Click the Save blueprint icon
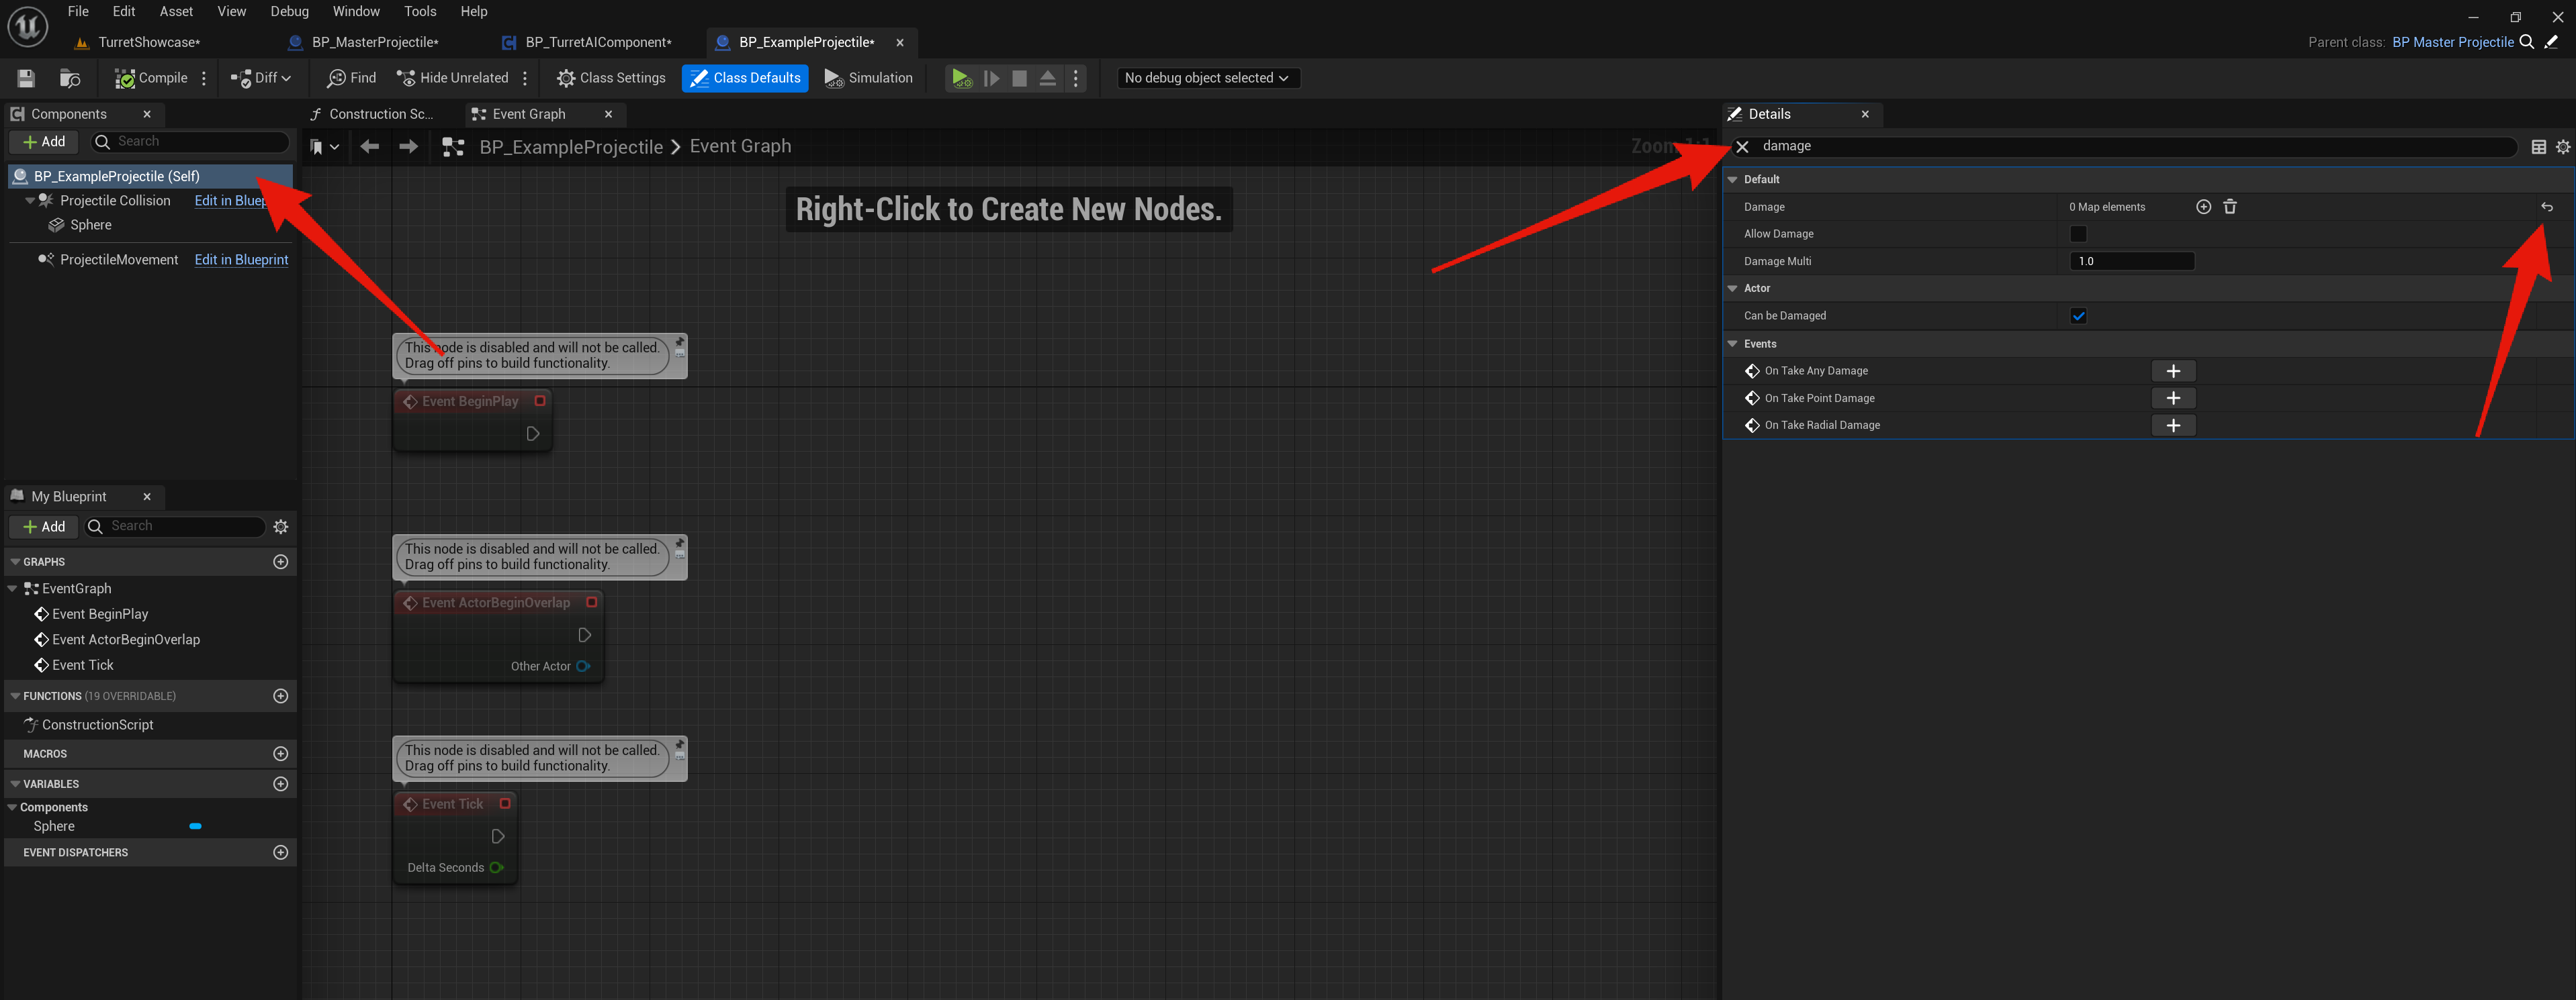Image resolution: width=2576 pixels, height=1000 pixels. coord(26,78)
